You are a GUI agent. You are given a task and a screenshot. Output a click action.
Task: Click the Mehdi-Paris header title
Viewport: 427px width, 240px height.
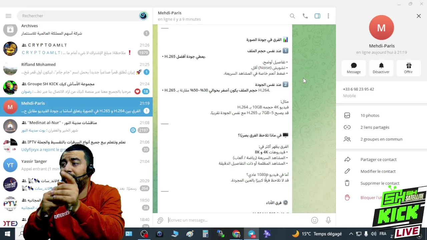pyautogui.click(x=170, y=13)
